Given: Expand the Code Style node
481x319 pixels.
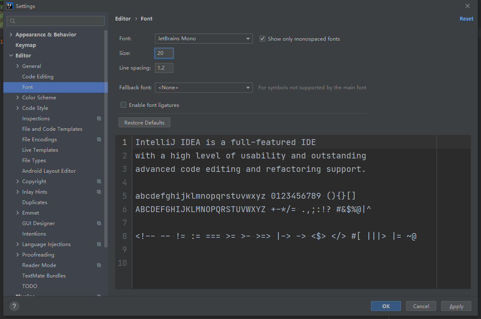Looking at the screenshot, I should (x=18, y=108).
